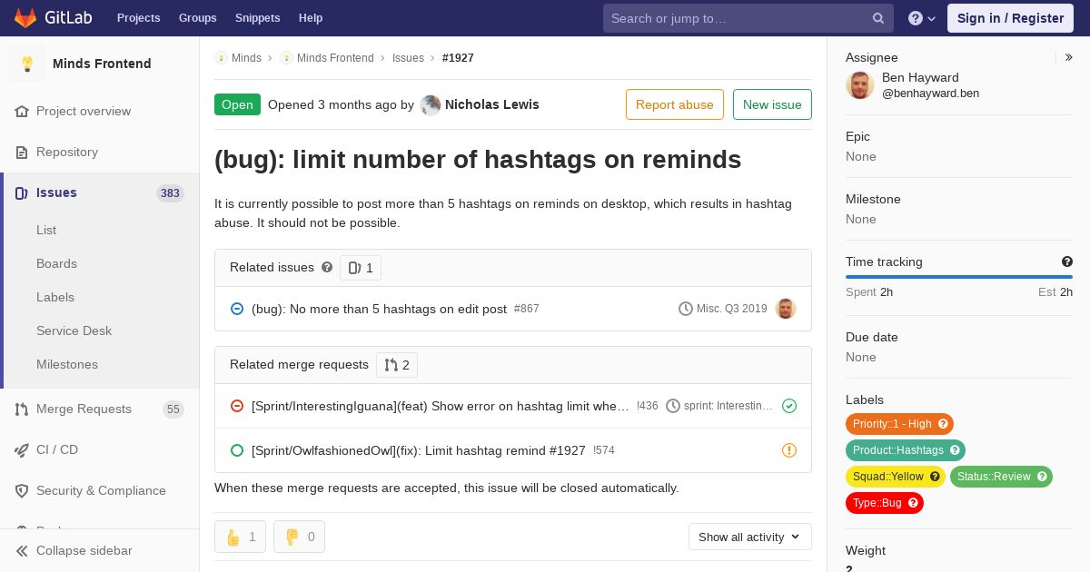Click the Report abuse button

click(x=675, y=104)
